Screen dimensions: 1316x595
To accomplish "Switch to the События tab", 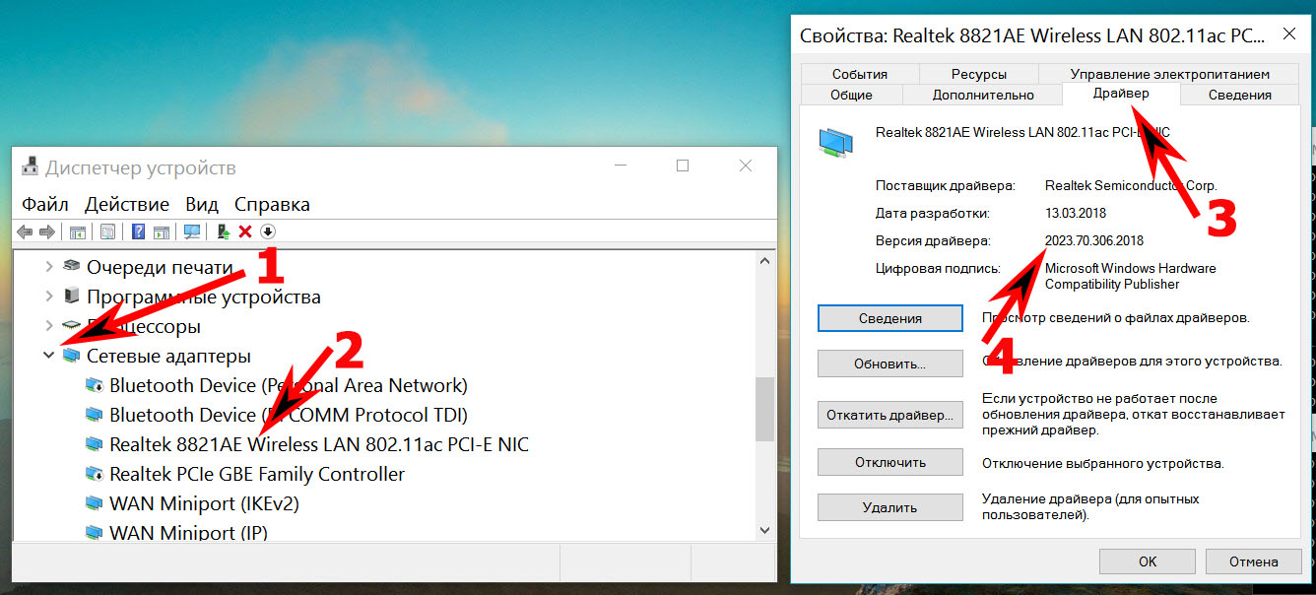I will [x=860, y=74].
